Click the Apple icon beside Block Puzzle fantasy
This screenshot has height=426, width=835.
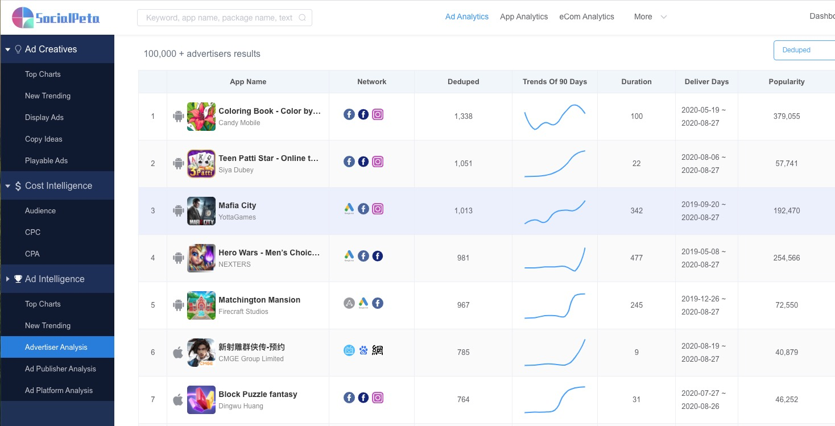point(177,399)
